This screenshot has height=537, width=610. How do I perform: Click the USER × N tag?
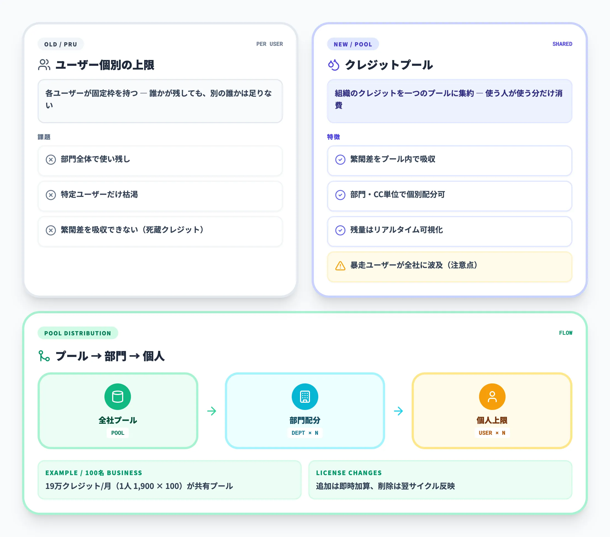tap(492, 433)
